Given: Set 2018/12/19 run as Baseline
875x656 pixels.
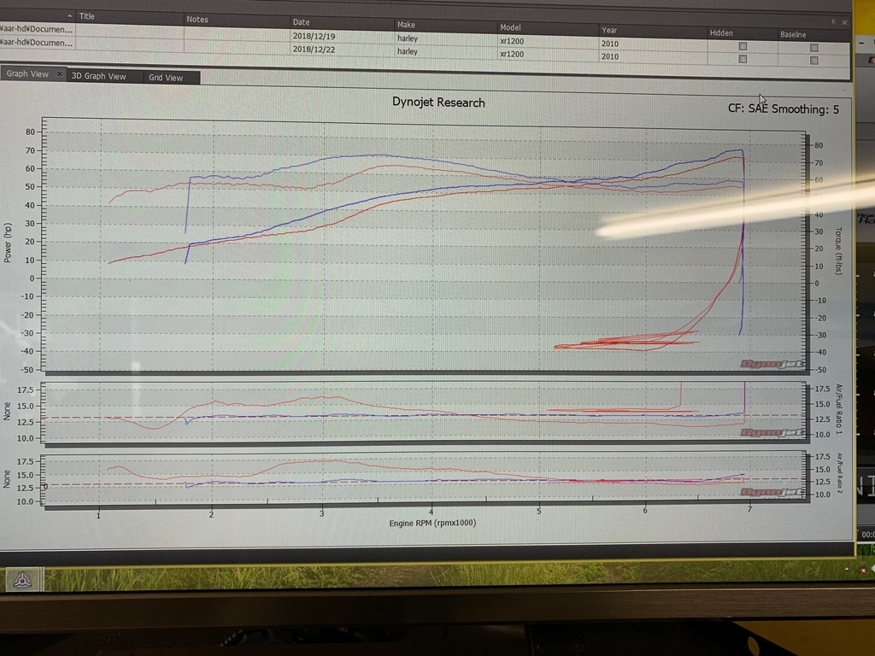Looking at the screenshot, I should click(x=814, y=48).
